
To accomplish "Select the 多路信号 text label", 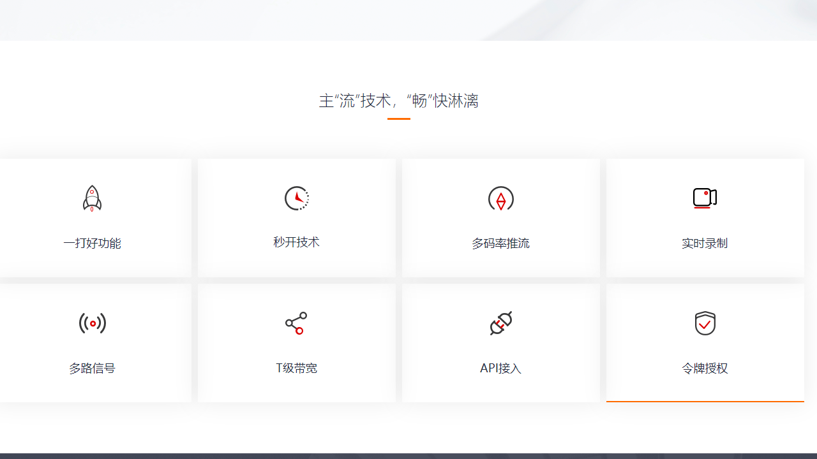I will pos(92,368).
